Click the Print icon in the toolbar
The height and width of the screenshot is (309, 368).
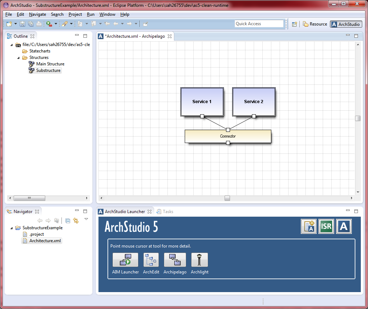tap(39, 24)
